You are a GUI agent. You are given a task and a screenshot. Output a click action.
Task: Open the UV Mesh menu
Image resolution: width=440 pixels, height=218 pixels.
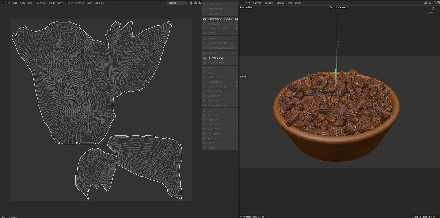tap(41, 3)
